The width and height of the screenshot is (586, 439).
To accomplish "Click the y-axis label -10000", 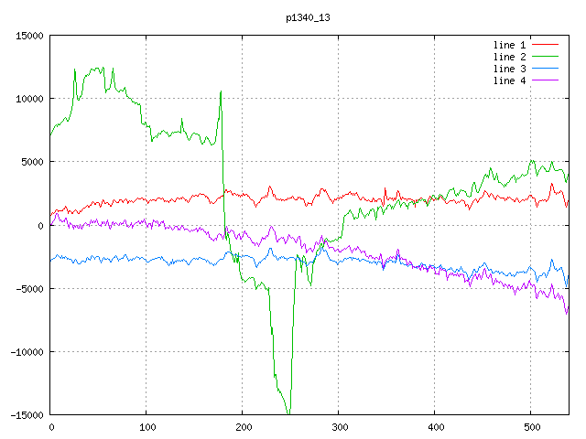I will pyautogui.click(x=27, y=352).
